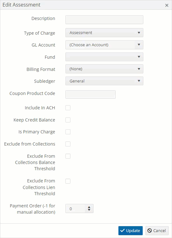Screen dimensions: 172x238
Task: Click the Coupon Product Code field
Action: point(90,94)
